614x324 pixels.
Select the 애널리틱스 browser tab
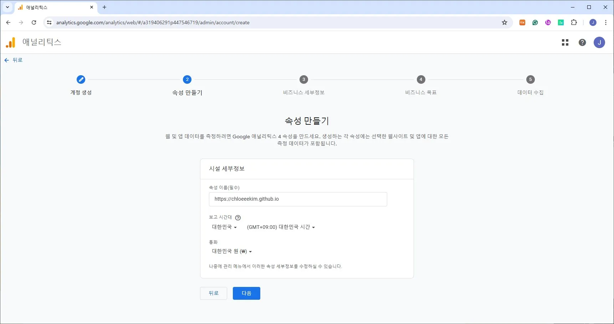pos(55,7)
